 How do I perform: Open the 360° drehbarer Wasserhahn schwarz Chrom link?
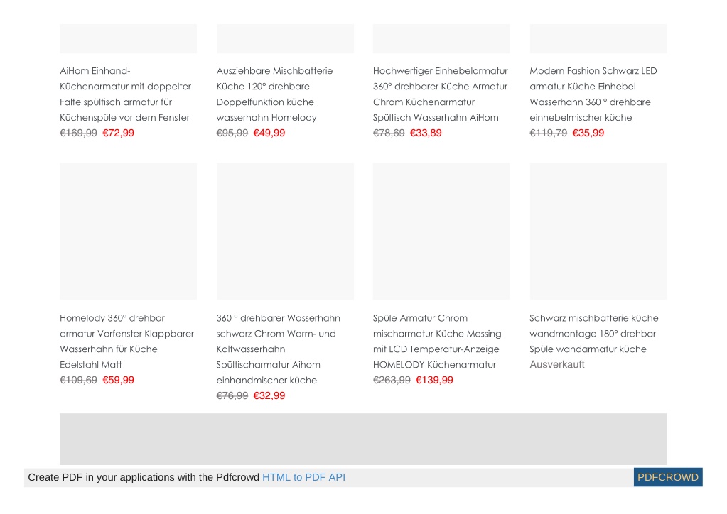tap(278, 349)
